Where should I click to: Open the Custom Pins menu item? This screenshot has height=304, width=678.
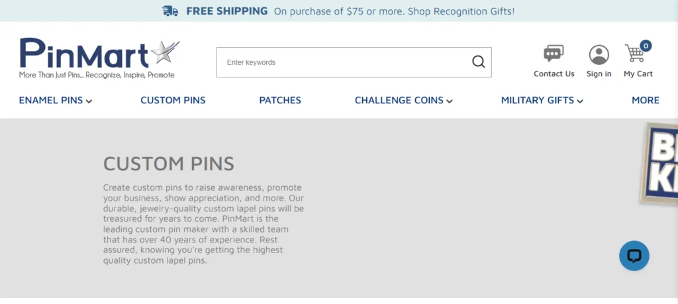pyautogui.click(x=173, y=101)
